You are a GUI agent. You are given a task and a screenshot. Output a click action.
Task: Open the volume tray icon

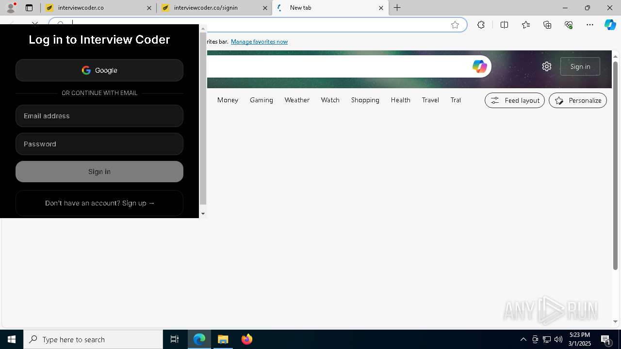tap(558, 339)
